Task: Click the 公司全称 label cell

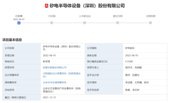Action: pyautogui.click(x=22, y=48)
